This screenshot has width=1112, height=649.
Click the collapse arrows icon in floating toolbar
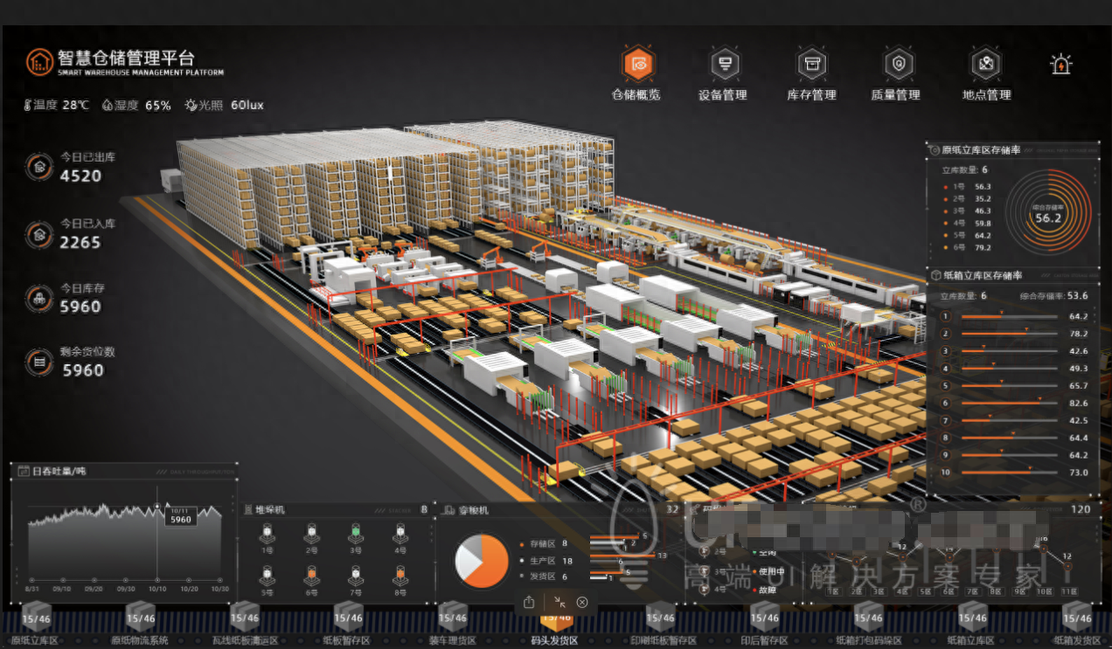(x=559, y=602)
